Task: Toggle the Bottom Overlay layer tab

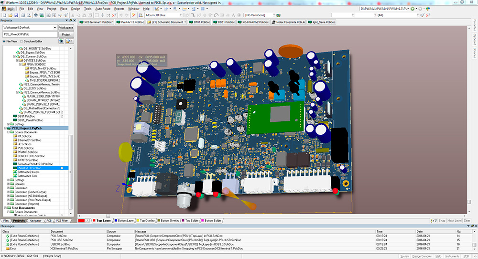Action: 168,221
